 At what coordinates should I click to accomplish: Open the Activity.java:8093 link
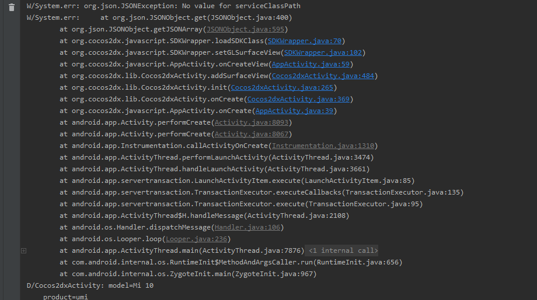251,122
